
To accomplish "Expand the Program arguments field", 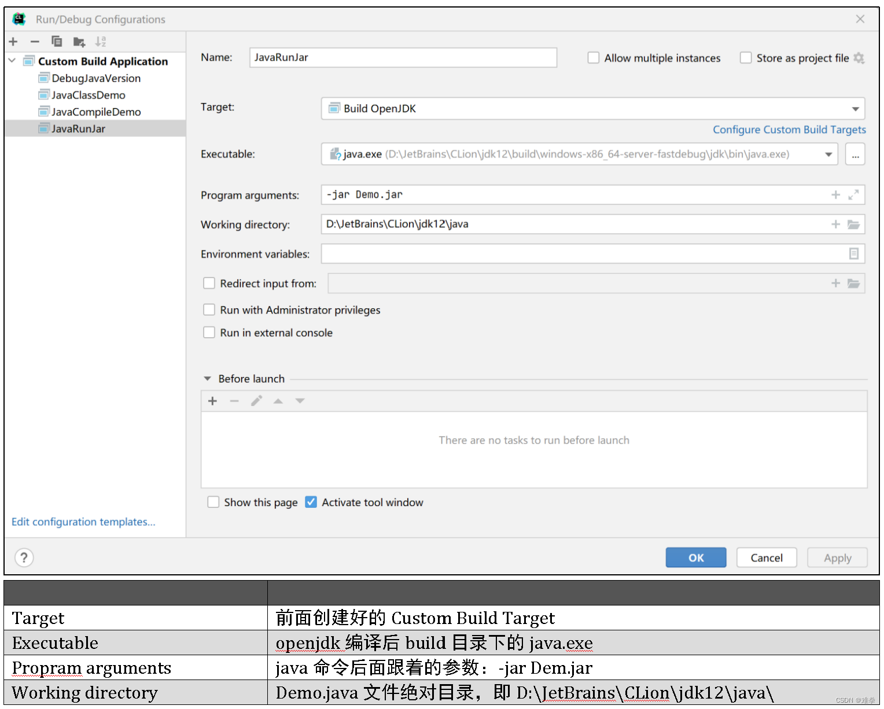I will (x=853, y=195).
